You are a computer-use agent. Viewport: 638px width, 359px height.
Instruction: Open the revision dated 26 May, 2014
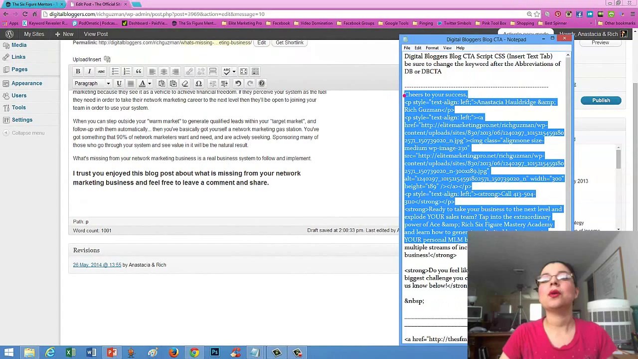[x=97, y=265]
